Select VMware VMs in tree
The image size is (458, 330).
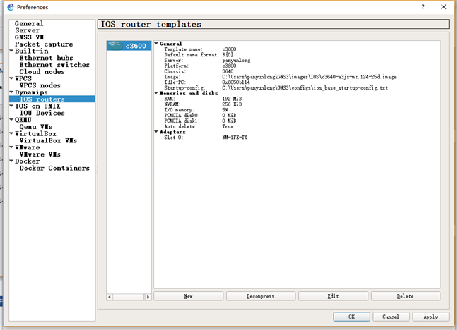click(x=40, y=154)
